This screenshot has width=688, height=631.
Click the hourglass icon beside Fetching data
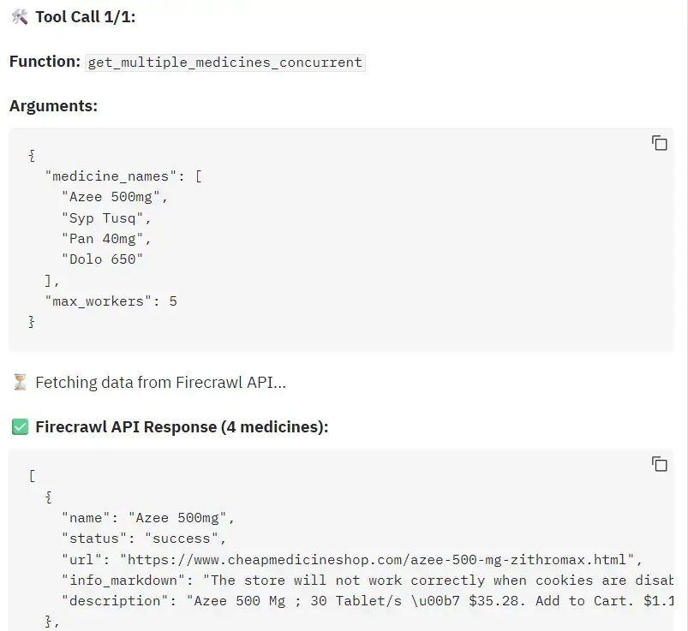tap(20, 382)
